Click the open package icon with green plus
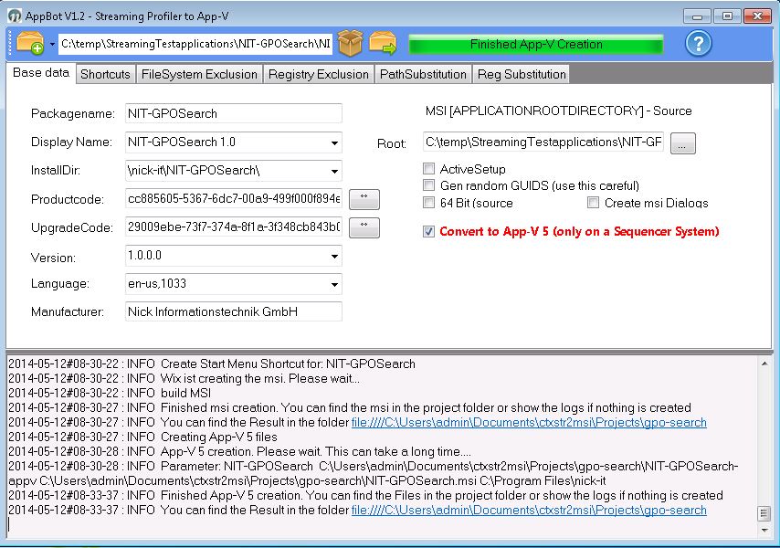Image resolution: width=780 pixels, height=548 pixels. [30, 43]
